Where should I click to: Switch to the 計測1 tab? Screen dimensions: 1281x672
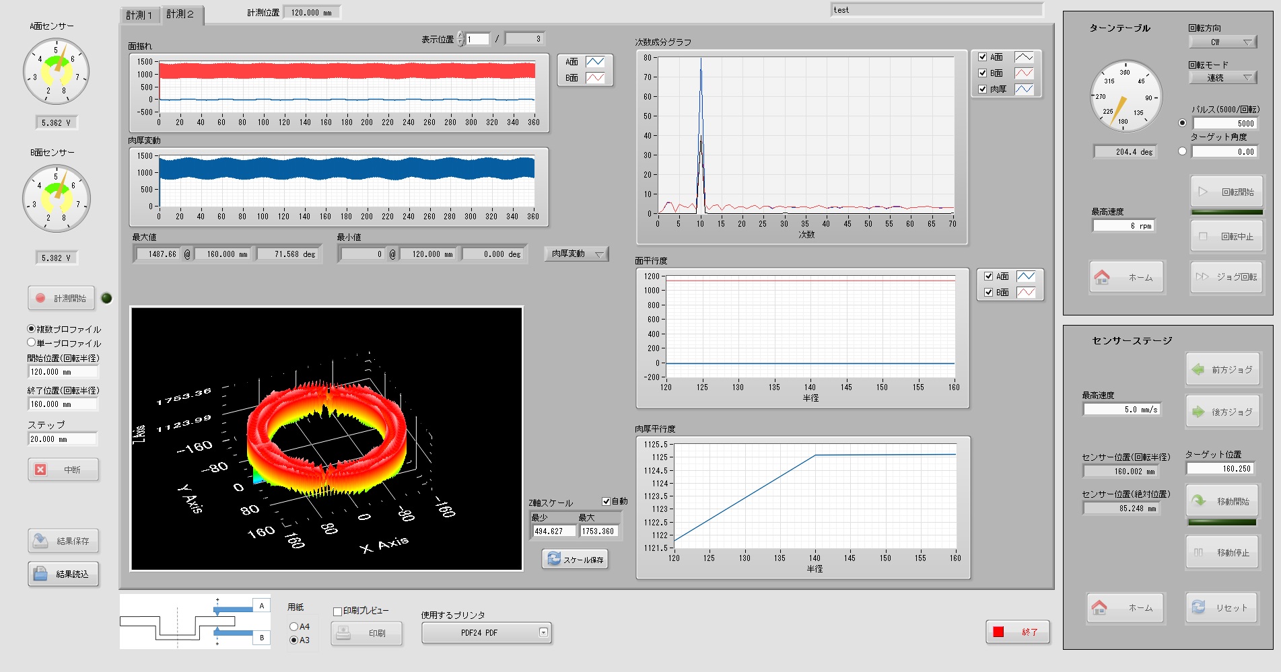[139, 15]
